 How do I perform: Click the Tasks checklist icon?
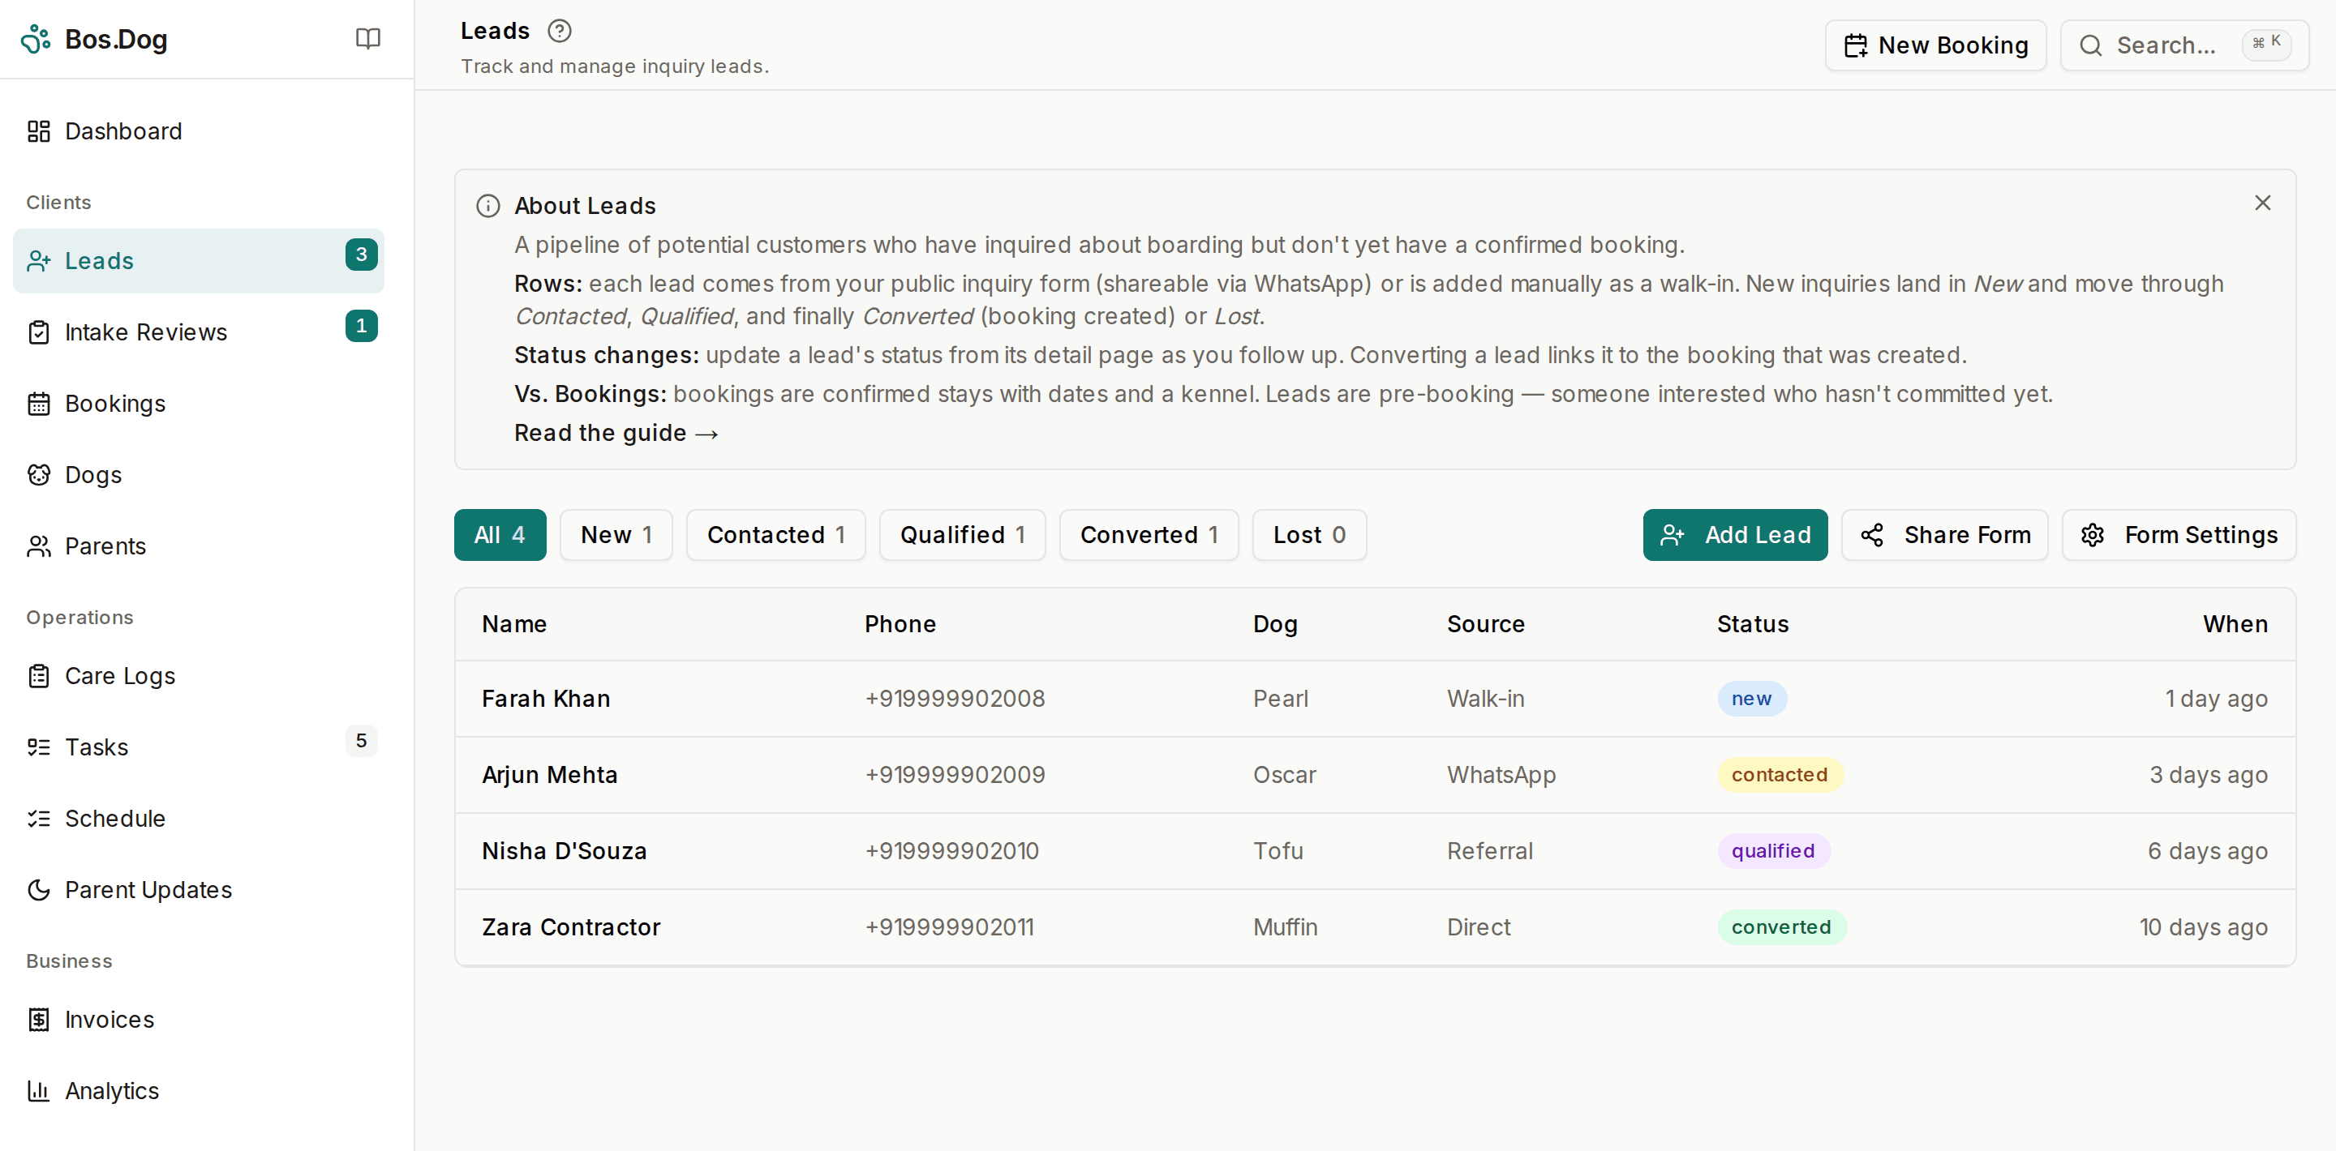click(x=39, y=747)
